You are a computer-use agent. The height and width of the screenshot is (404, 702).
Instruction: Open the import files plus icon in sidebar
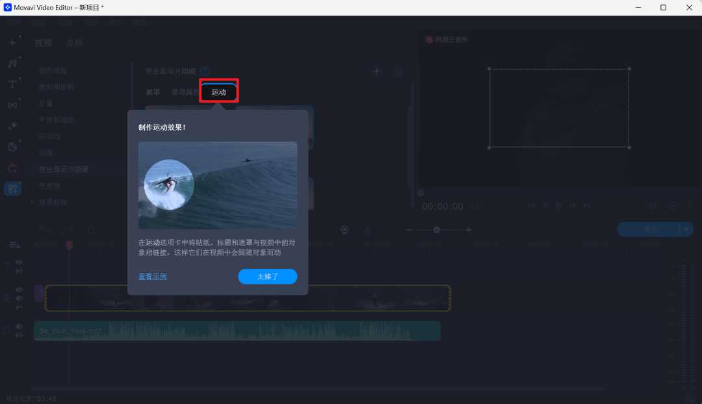[x=12, y=42]
